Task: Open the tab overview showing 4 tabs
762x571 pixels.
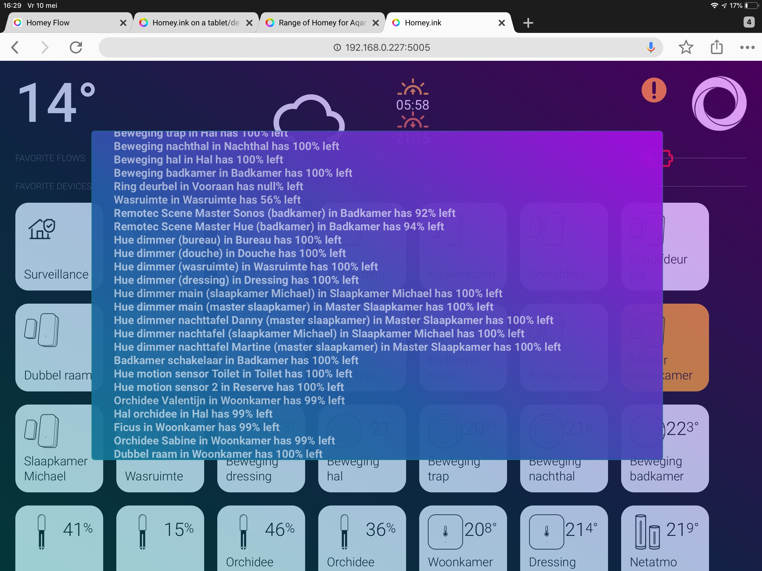Action: pyautogui.click(x=748, y=22)
